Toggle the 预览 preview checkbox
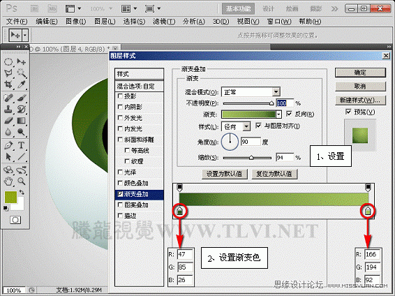This screenshot has width=395, height=296. (348, 112)
